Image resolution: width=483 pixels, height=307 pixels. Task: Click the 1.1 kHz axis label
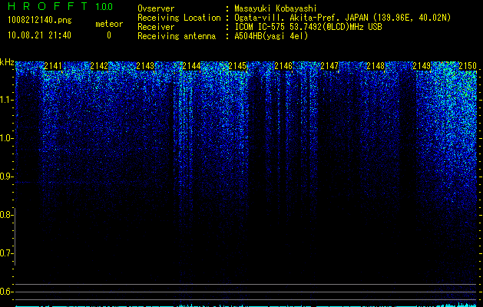6,100
